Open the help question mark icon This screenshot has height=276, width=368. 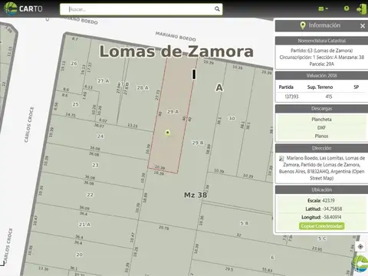[347, 8]
